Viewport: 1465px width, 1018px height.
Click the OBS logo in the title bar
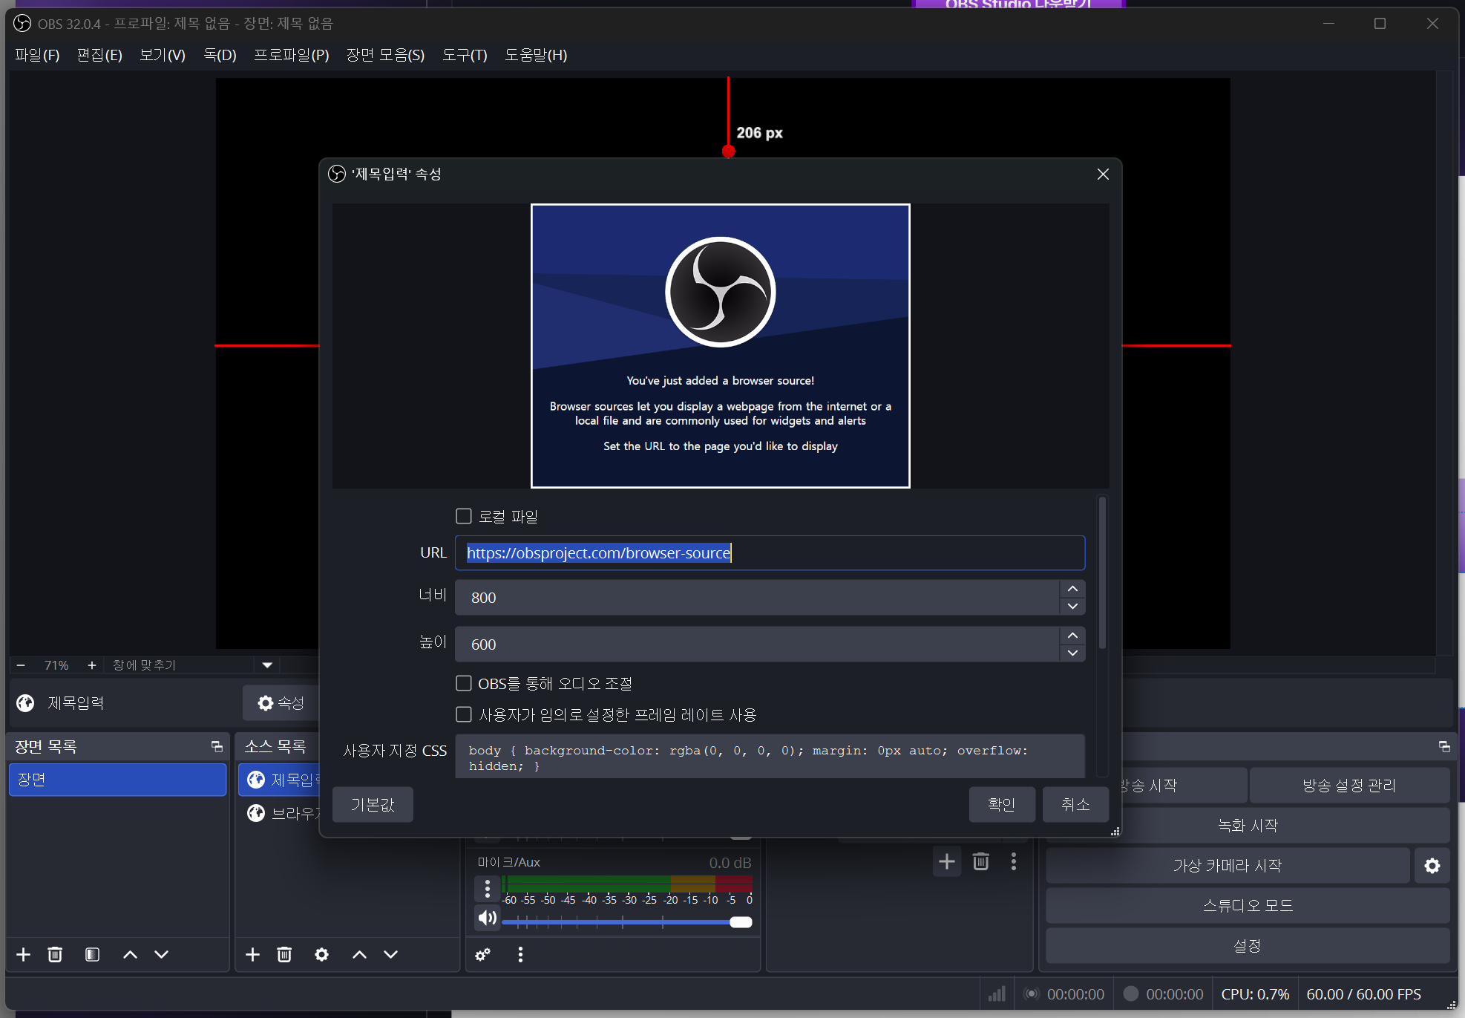pyautogui.click(x=22, y=24)
